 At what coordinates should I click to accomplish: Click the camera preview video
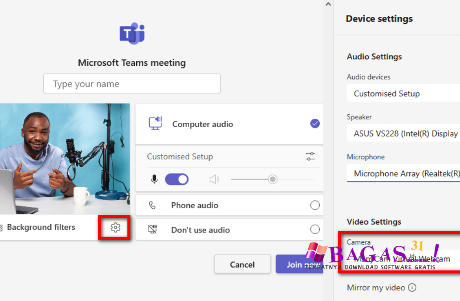point(65,159)
